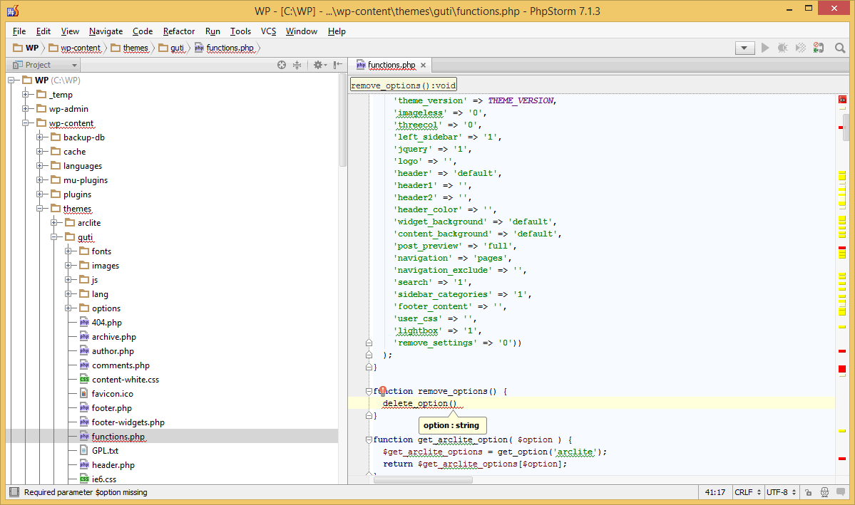The image size is (855, 505).
Task: Open the Event Log bubble icon
Action: coord(841,491)
